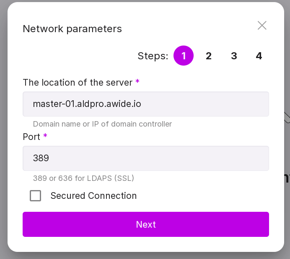
Task: Click the Port field label
Action: click(x=31, y=137)
